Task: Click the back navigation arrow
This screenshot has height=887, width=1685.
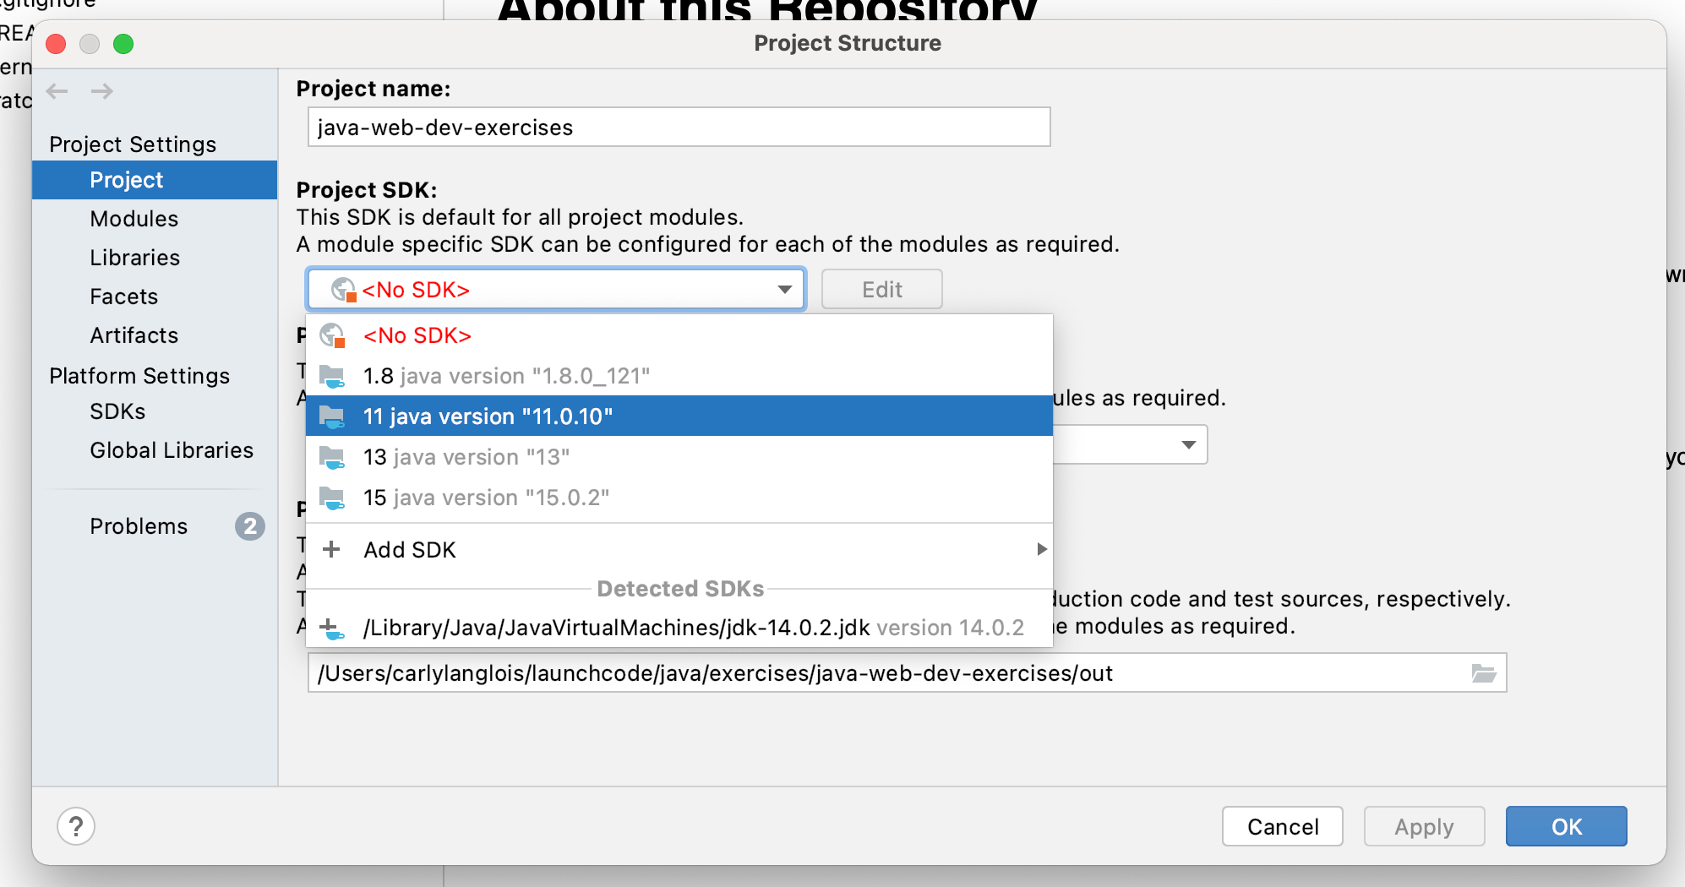Action: coord(57,91)
